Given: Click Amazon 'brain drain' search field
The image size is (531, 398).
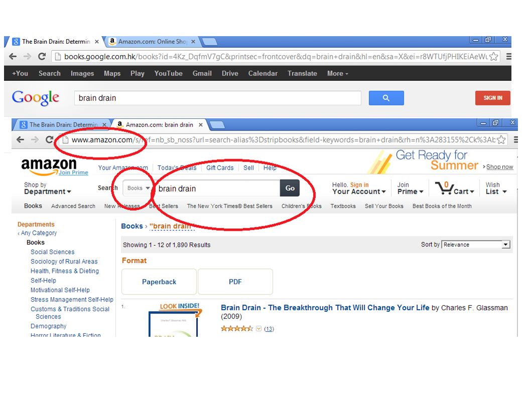Looking at the screenshot, I should click(217, 188).
